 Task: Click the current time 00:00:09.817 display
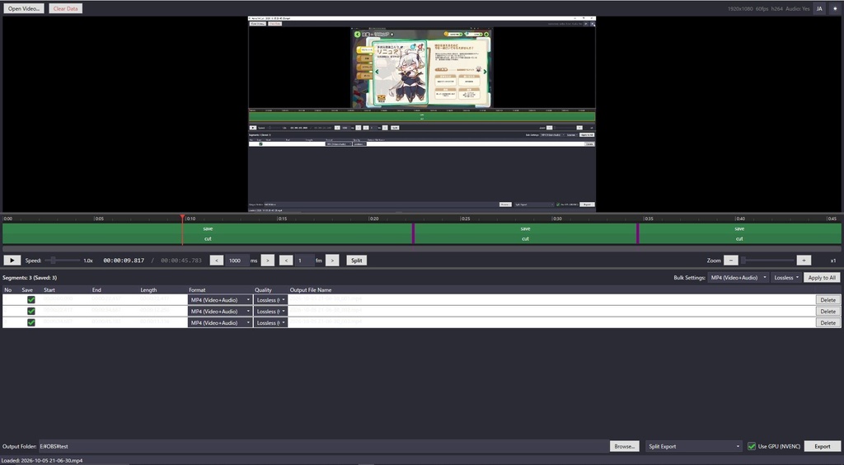coord(124,261)
